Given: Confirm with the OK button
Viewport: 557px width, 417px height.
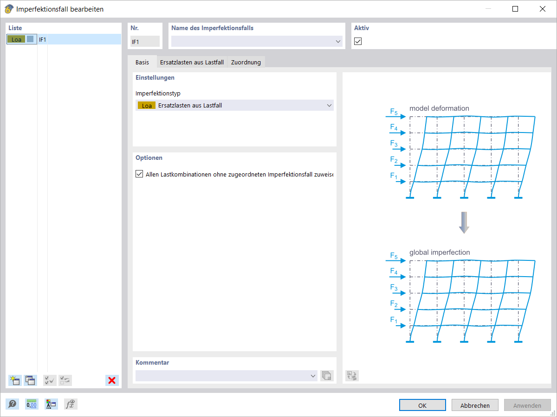Looking at the screenshot, I should coord(422,405).
